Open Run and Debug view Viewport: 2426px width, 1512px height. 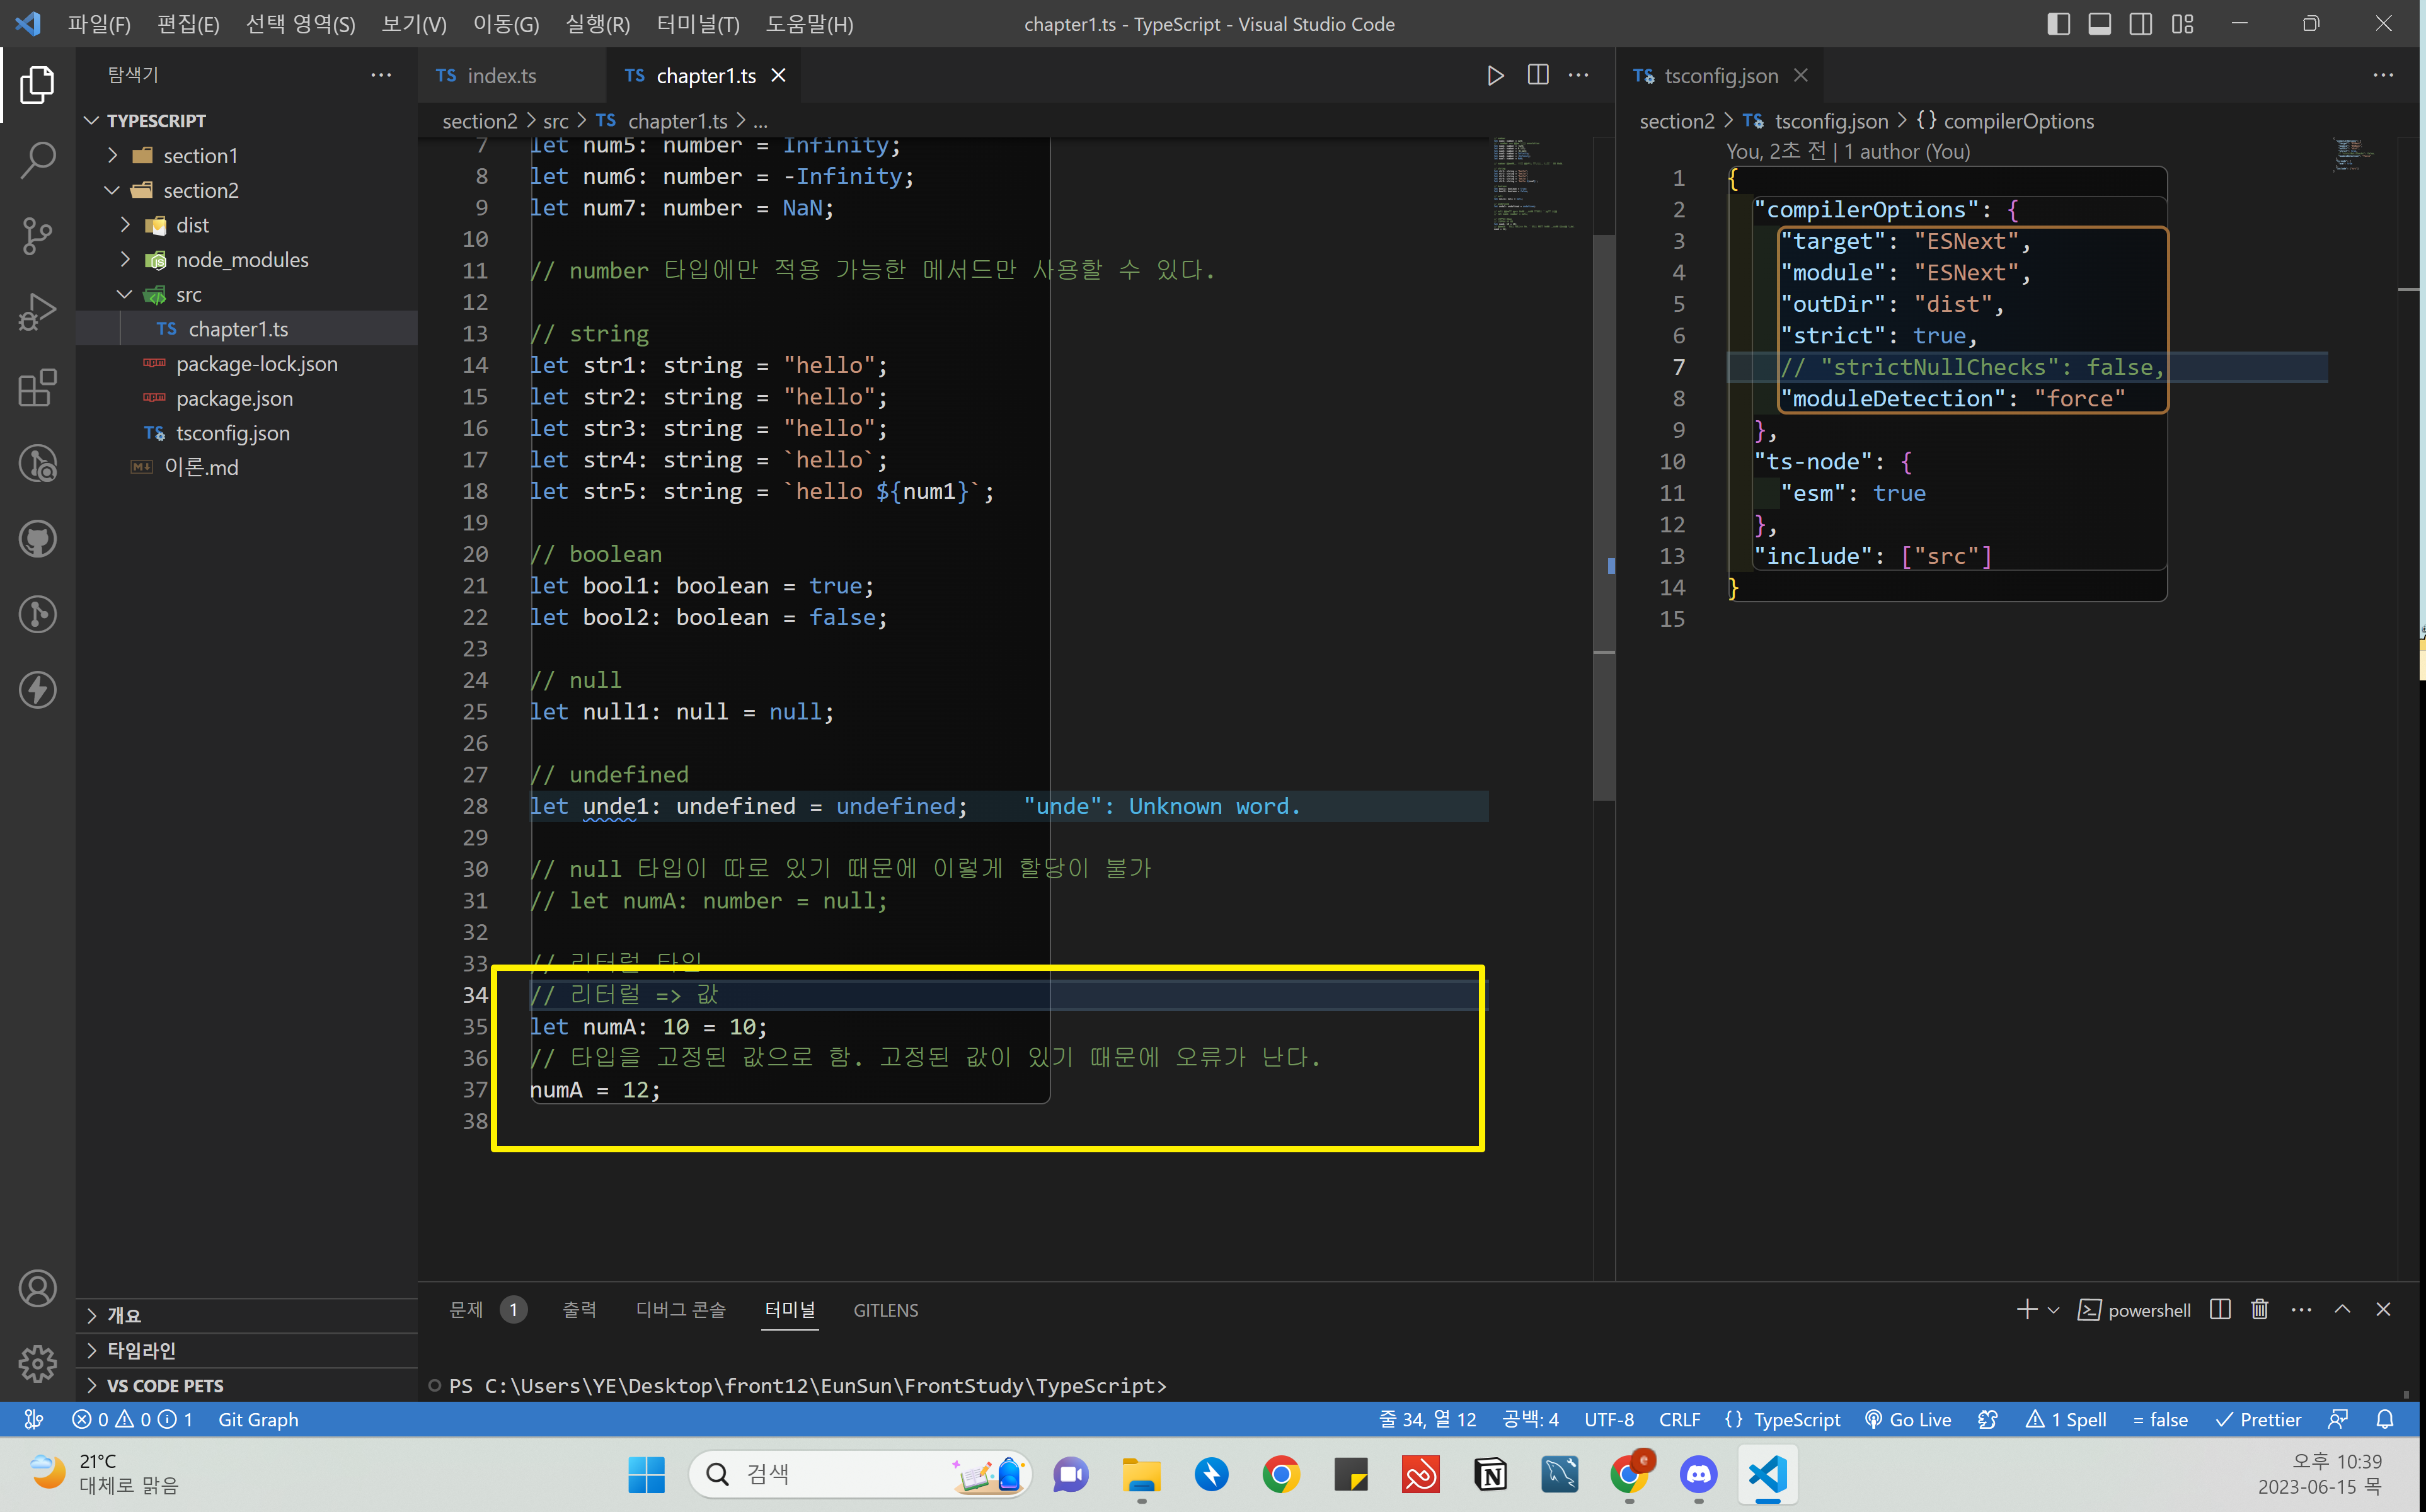coord(37,311)
